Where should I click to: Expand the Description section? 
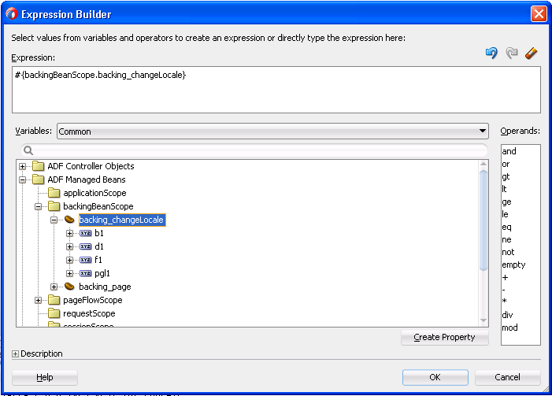click(x=15, y=353)
